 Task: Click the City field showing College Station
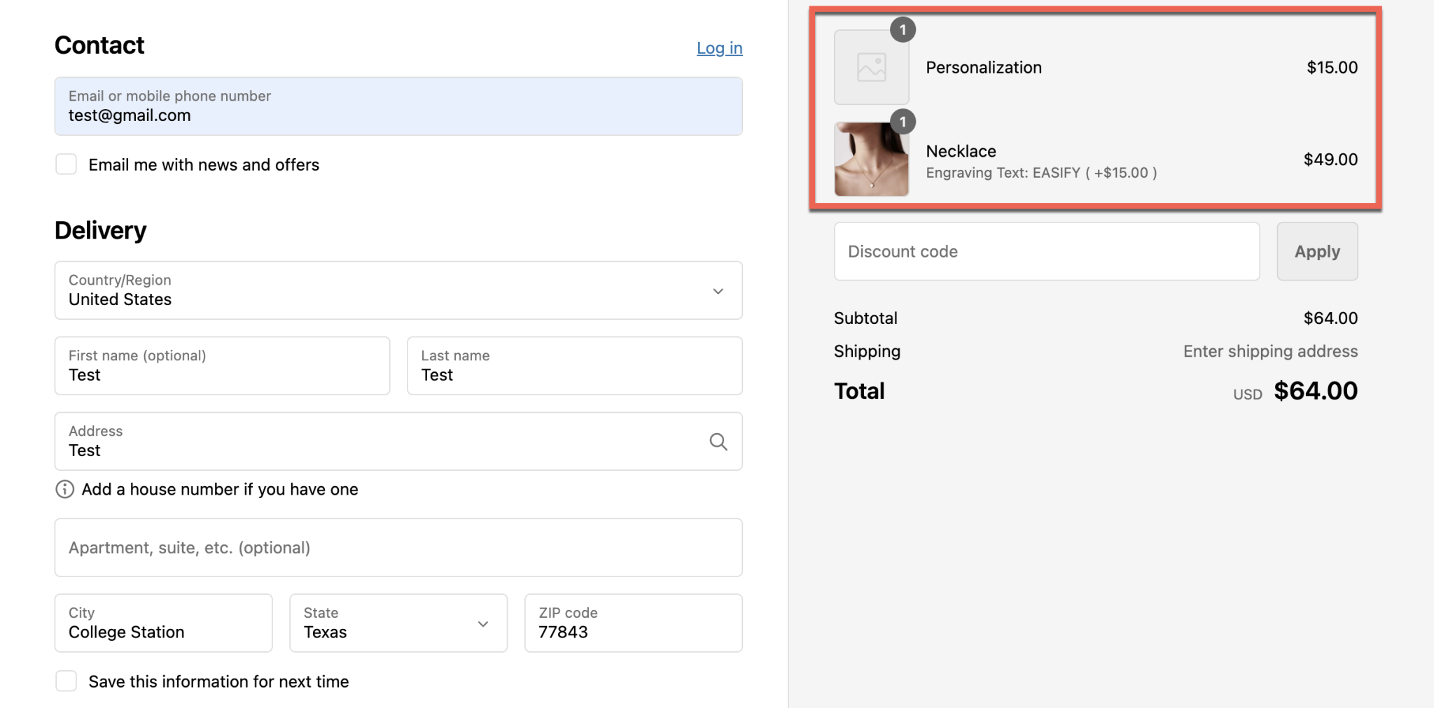(162, 623)
